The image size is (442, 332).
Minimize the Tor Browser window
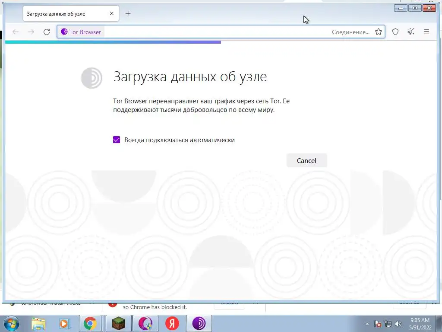click(x=401, y=8)
